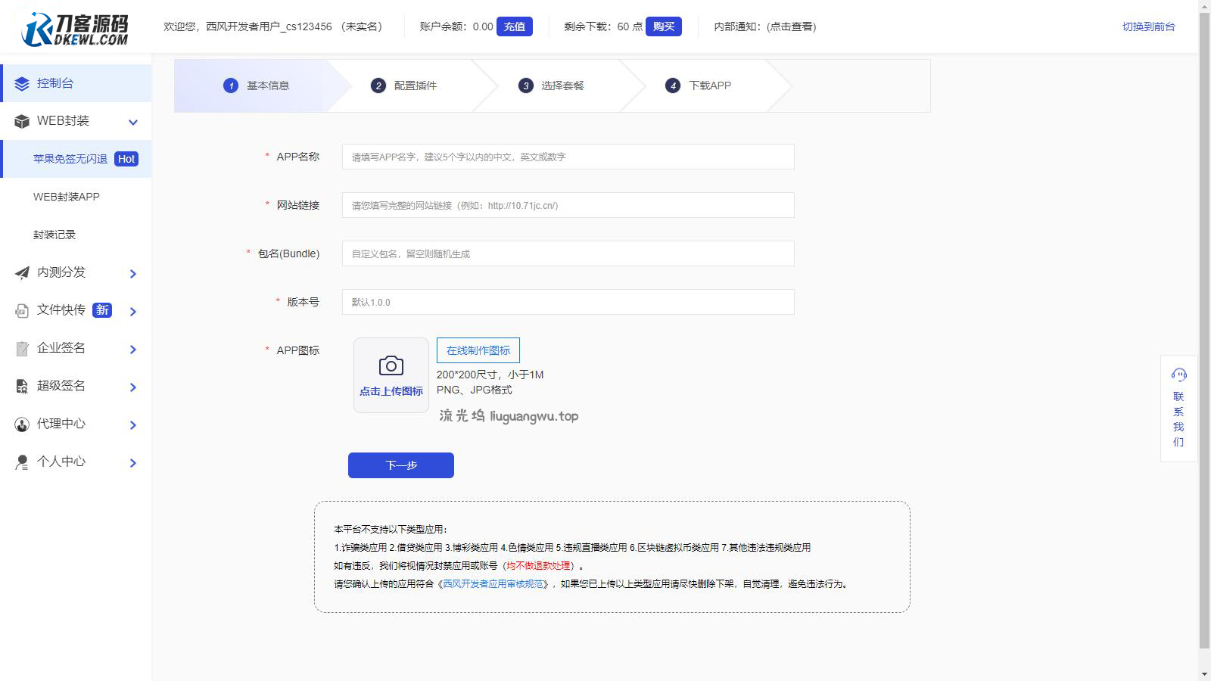Open the 西风开发者应用审核规范 link
The height and width of the screenshot is (681, 1211).
(x=493, y=584)
